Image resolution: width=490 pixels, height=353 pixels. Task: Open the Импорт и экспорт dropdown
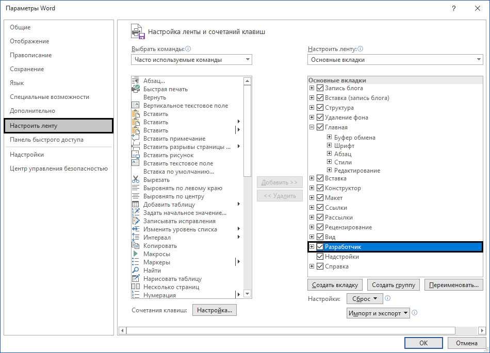(x=378, y=313)
